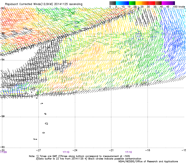
Task: Click the '30' label under the color scale
Action: point(148,7)
